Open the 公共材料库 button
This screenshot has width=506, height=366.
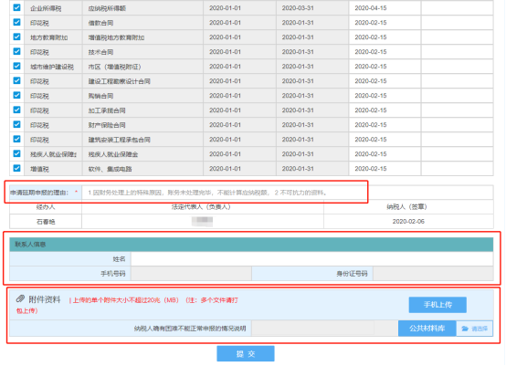pyautogui.click(x=427, y=329)
